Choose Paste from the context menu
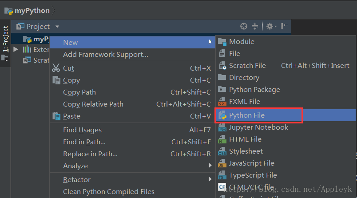Image resolution: width=357 pixels, height=198 pixels. click(x=132, y=116)
